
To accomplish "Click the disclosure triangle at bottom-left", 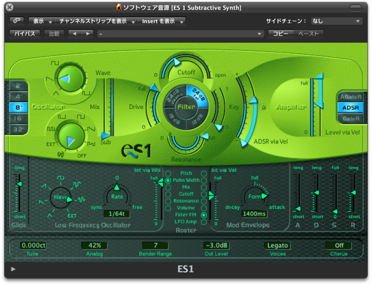I will point(13,269).
